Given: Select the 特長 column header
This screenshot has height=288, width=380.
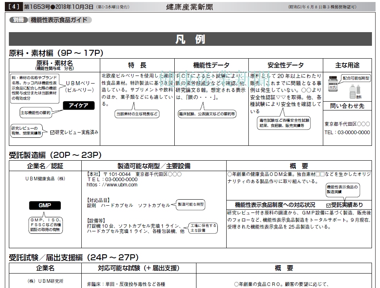Looking at the screenshot, I should 137,65.
